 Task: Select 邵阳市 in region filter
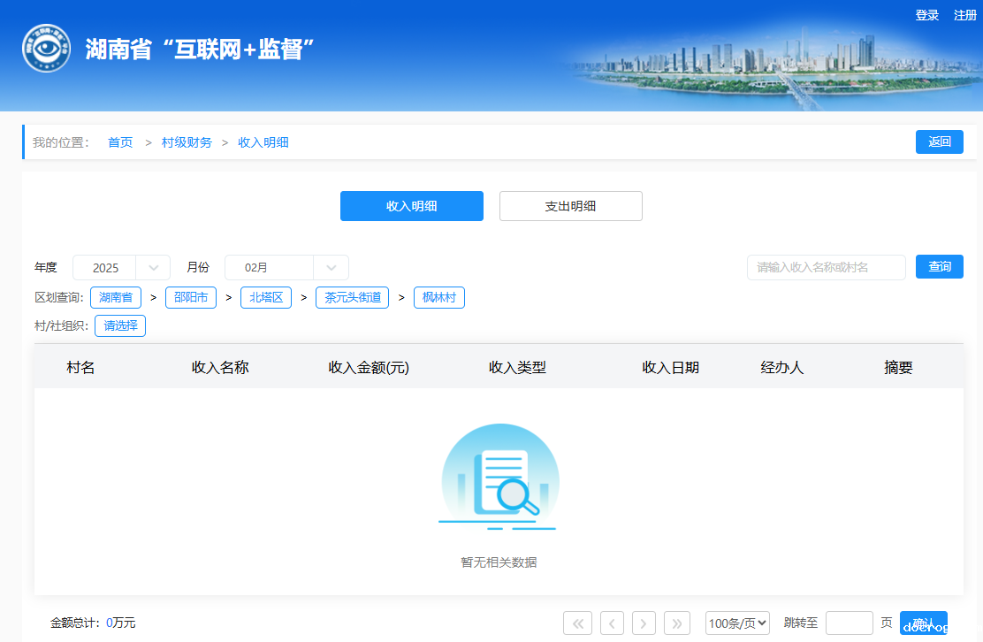click(191, 298)
